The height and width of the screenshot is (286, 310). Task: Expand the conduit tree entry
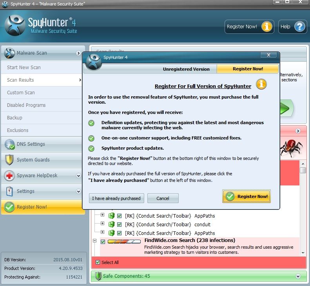pos(102,224)
